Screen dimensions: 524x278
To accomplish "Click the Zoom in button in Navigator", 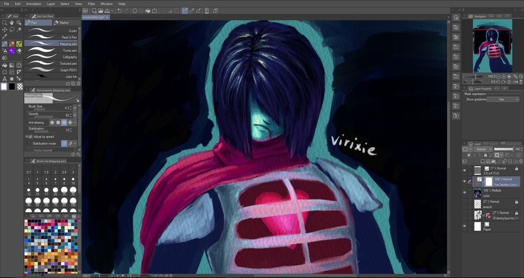I will pyautogui.click(x=504, y=76).
